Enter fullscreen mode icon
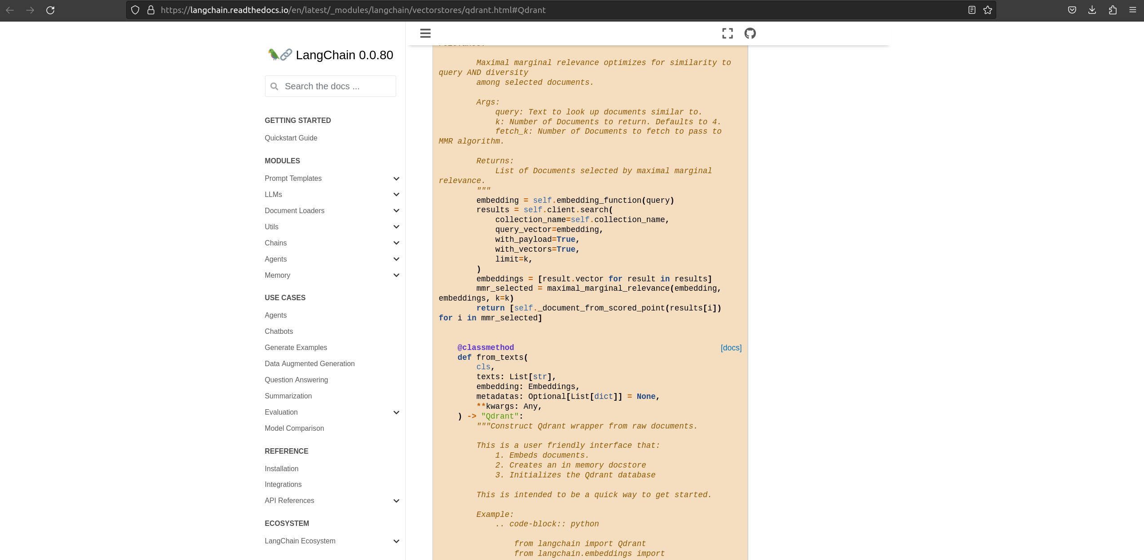Screen dimensions: 1144x560 coord(728,33)
